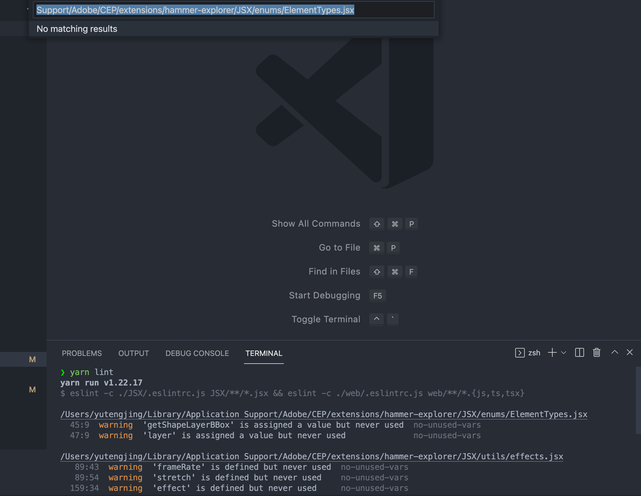This screenshot has width=641, height=496.
Task: Click the upper M git modified badge
Action: [32, 359]
